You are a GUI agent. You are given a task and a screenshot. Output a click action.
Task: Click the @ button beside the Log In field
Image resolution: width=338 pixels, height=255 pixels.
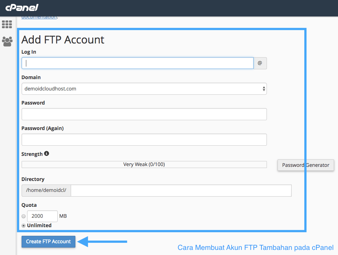click(260, 63)
